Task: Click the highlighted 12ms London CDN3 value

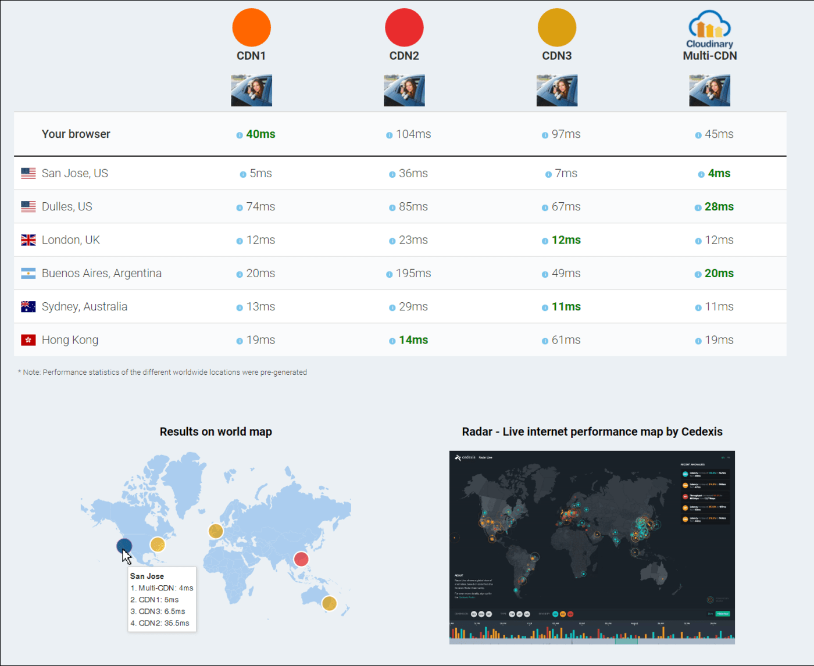Action: click(x=566, y=240)
